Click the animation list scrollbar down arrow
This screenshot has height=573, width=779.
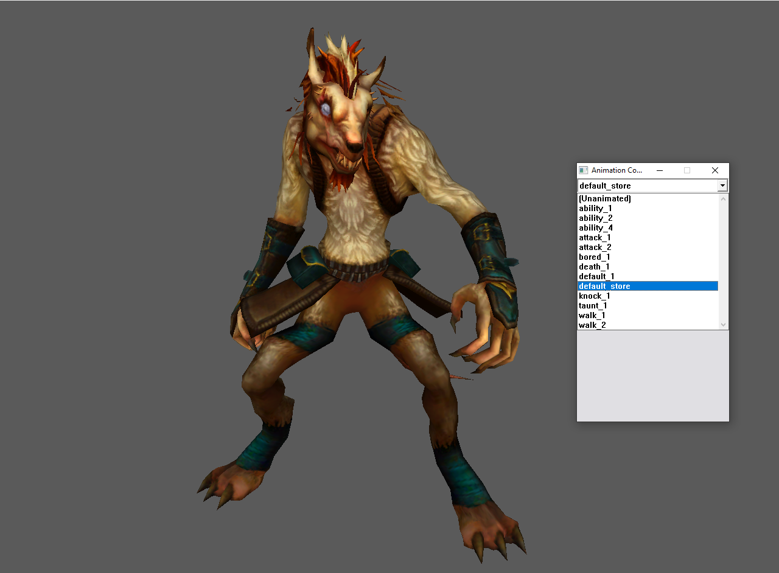click(723, 325)
